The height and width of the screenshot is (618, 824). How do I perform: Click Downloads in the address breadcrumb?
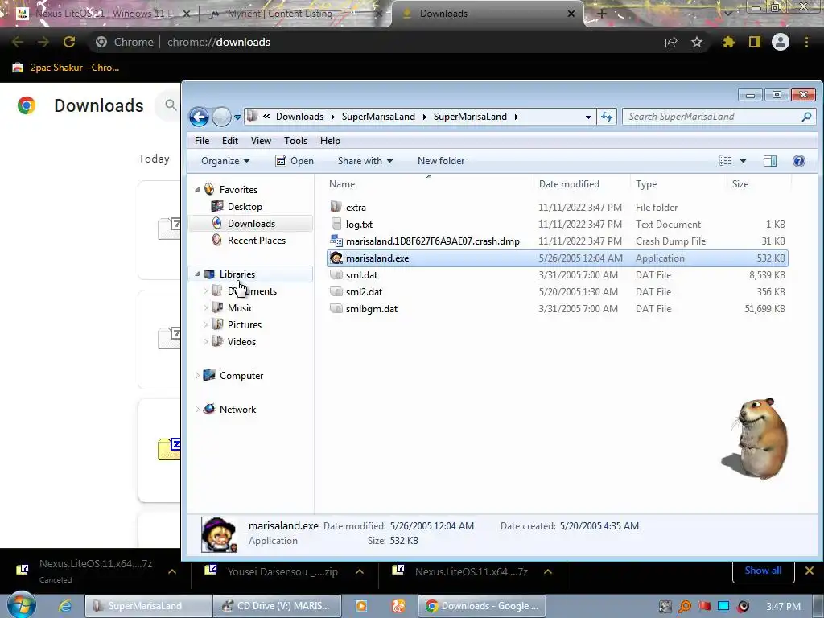tap(299, 117)
